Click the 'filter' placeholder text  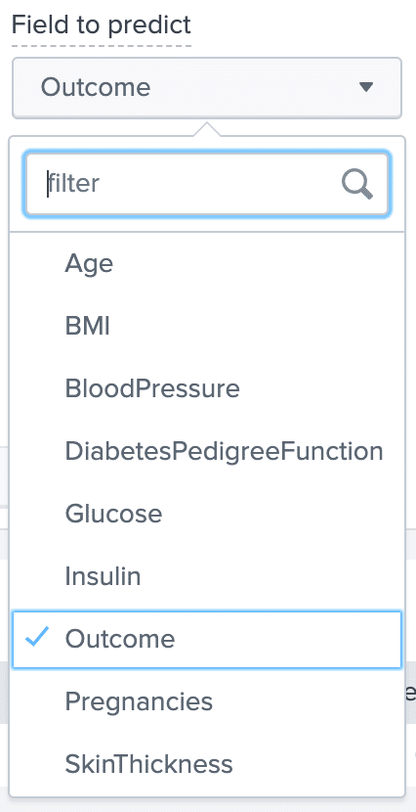(73, 183)
